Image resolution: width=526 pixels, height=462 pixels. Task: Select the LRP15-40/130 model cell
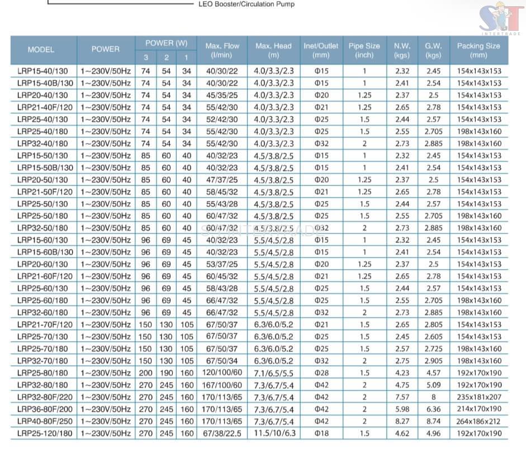click(42, 71)
